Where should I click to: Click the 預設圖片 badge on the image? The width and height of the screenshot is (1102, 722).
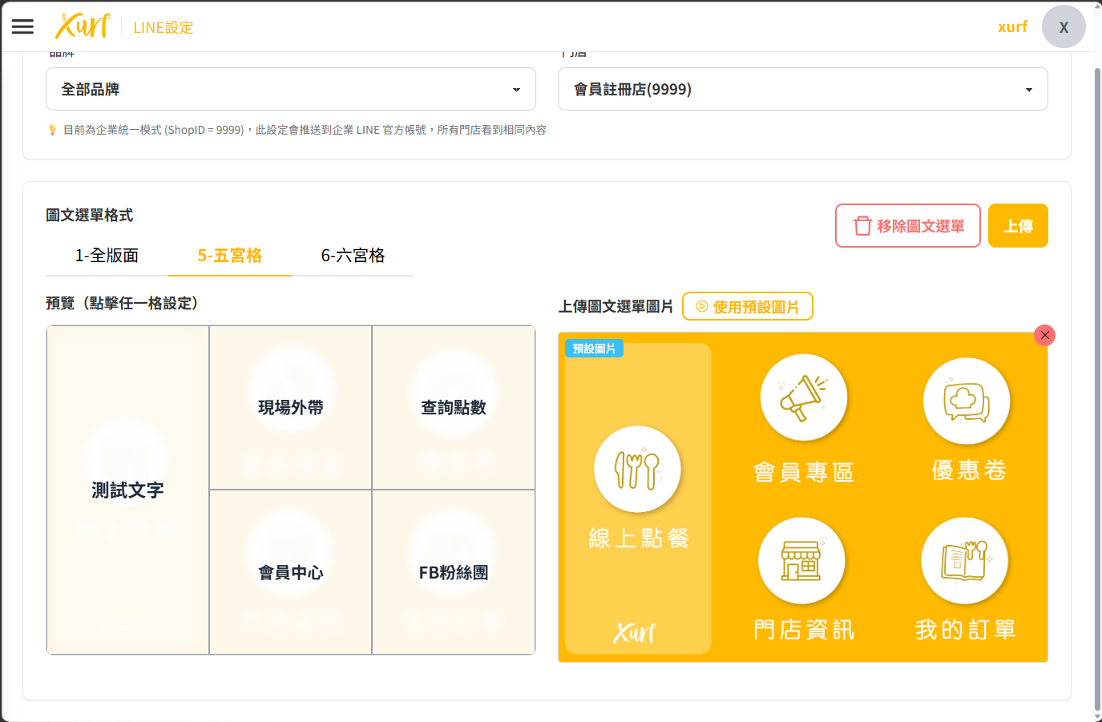[594, 349]
